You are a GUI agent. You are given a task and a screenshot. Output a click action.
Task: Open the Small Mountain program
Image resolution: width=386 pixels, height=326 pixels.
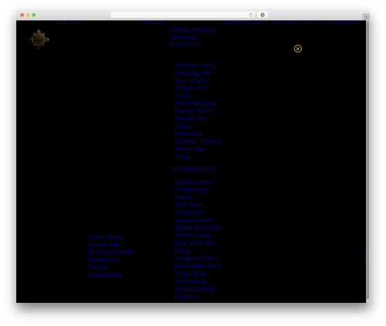(198, 228)
